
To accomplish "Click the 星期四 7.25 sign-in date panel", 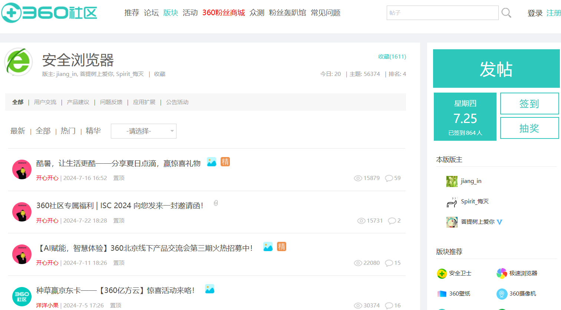I will 465,117.
